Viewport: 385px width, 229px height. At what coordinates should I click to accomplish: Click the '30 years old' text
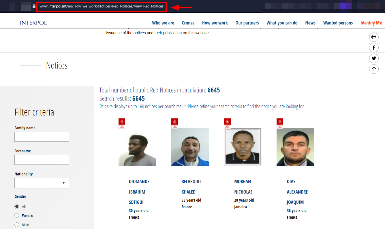pyautogui.click(x=139, y=211)
